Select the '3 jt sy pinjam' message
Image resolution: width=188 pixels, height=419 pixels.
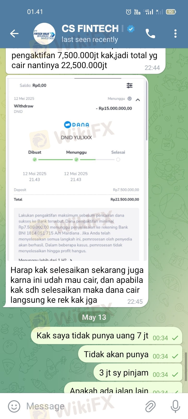(138, 372)
